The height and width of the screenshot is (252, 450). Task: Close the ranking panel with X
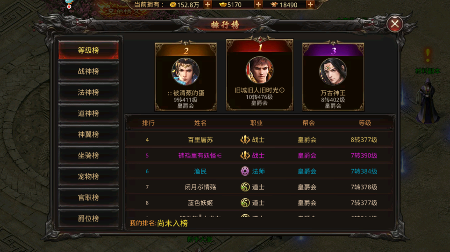394,24
